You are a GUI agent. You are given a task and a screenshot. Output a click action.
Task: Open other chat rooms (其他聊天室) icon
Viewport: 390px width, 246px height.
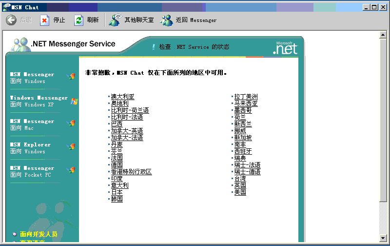coord(115,20)
